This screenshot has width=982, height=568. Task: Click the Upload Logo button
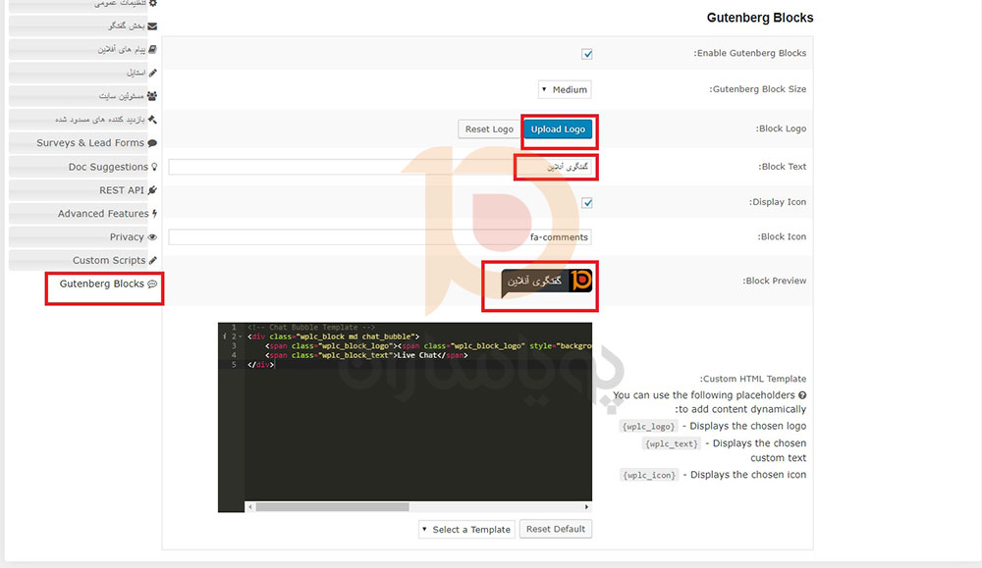tap(558, 129)
